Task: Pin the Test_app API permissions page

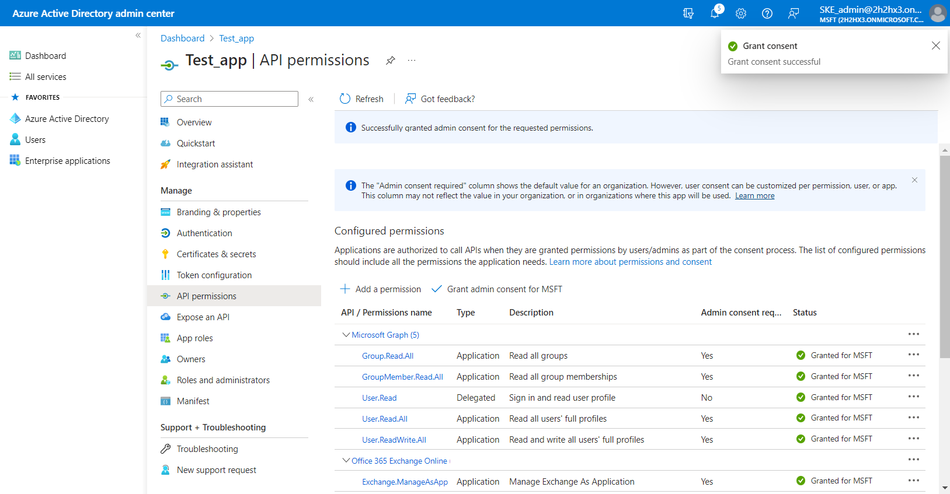Action: tap(391, 61)
